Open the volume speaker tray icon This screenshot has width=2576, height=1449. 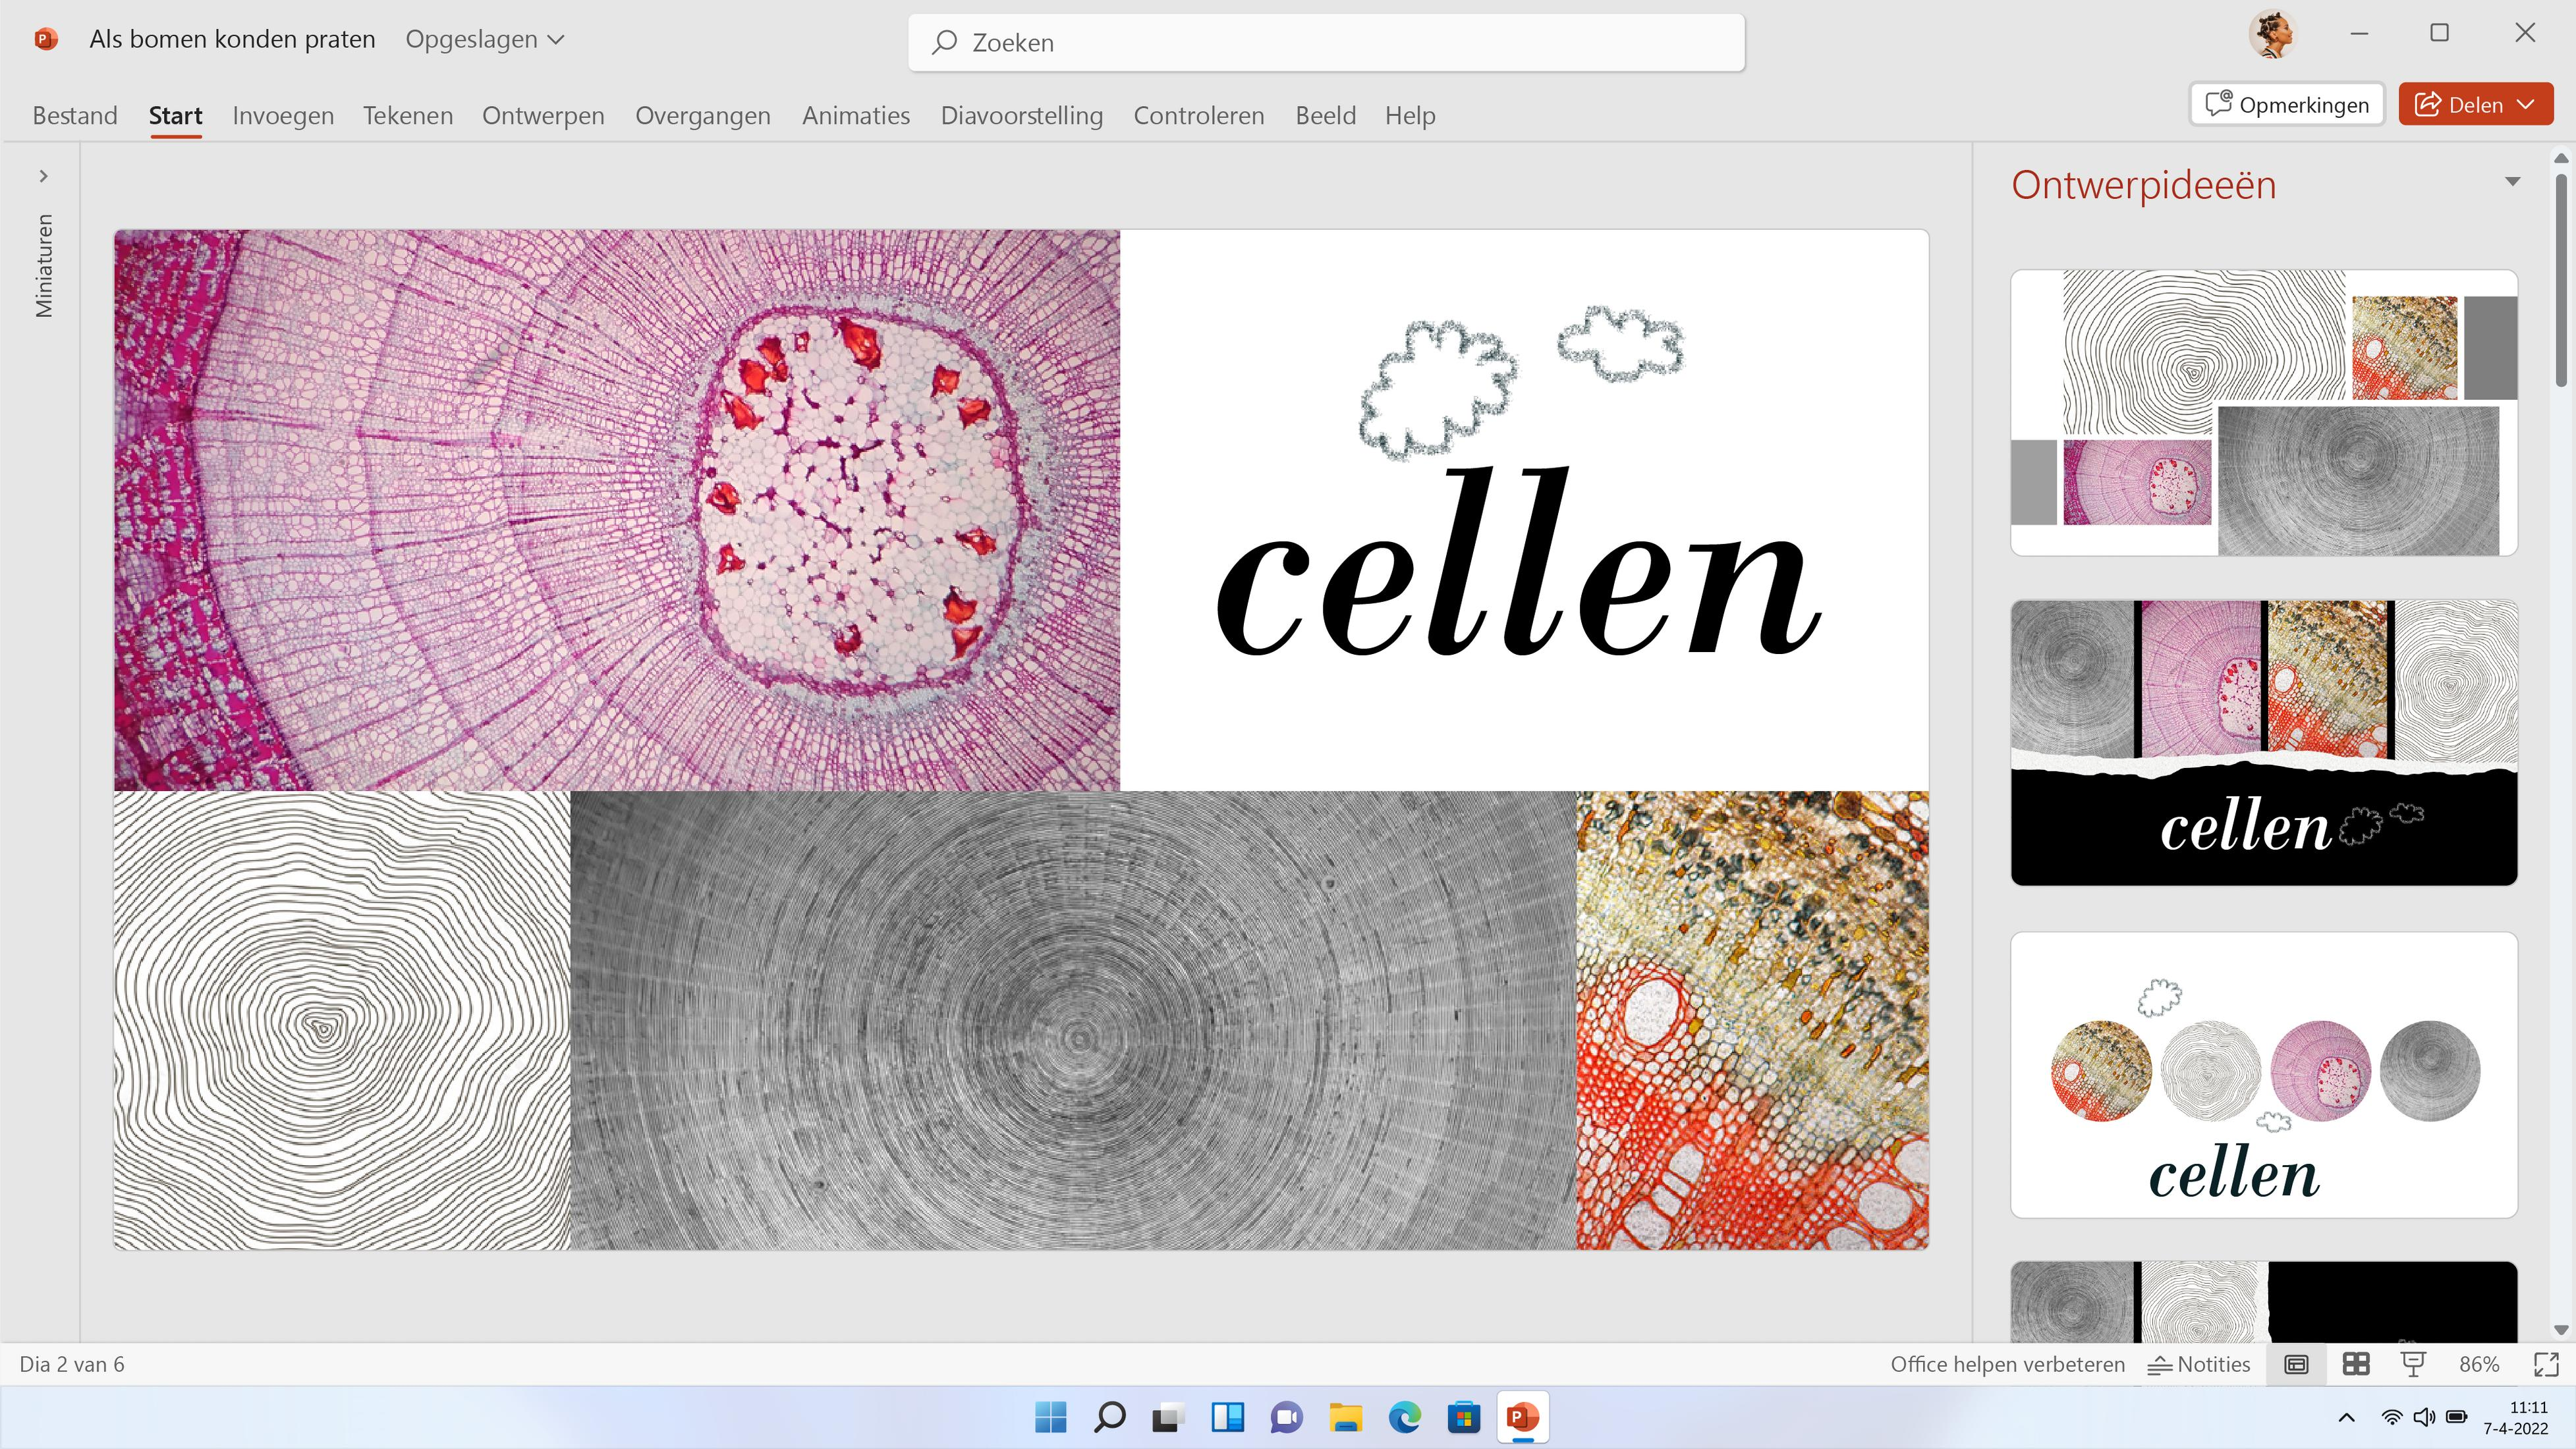coord(2424,1417)
